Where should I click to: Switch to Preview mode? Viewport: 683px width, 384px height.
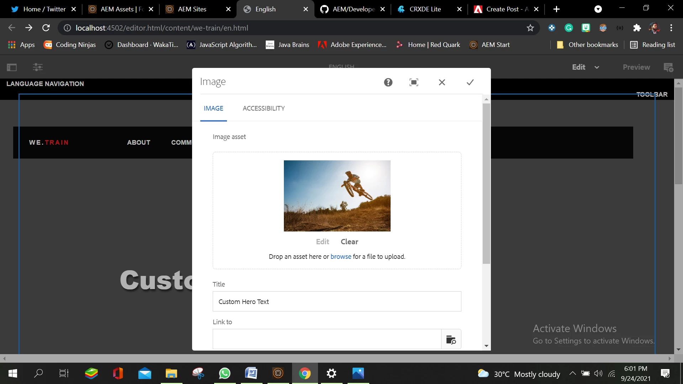pyautogui.click(x=636, y=67)
